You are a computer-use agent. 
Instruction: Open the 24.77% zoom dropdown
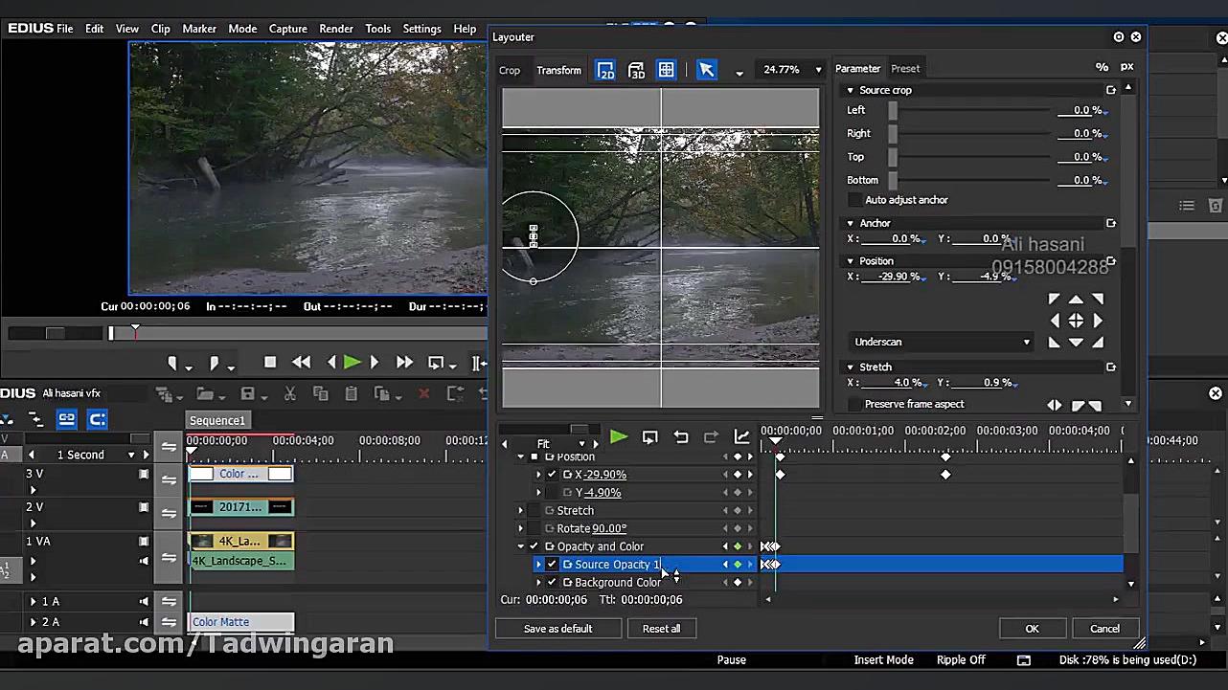(817, 70)
